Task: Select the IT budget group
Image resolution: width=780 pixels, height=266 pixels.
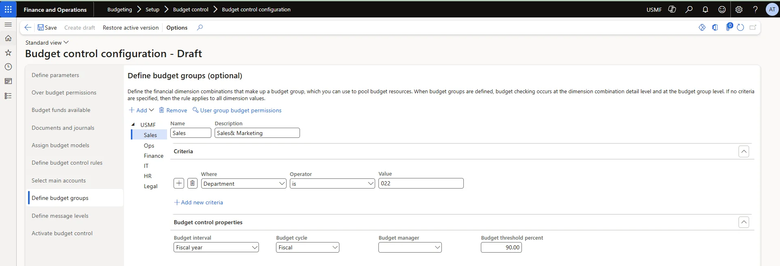Action: click(x=146, y=166)
